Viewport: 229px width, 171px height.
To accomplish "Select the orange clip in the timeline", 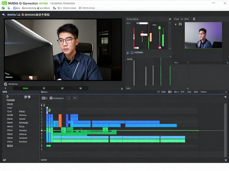I will pyautogui.click(x=60, y=120).
